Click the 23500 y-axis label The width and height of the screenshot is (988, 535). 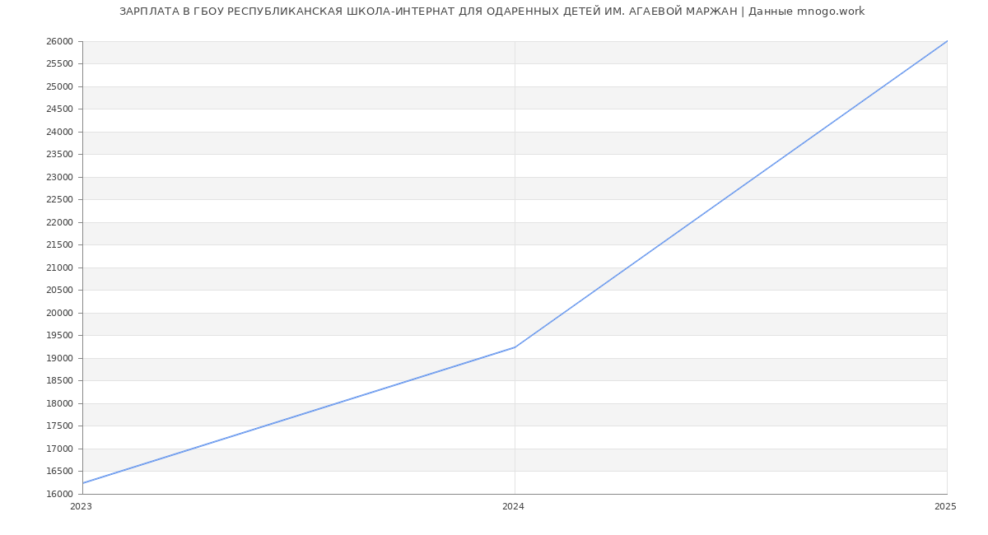click(x=61, y=155)
